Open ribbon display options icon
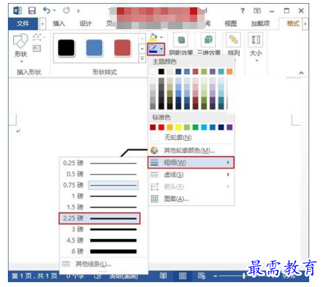The height and width of the screenshot is (287, 322). pos(257,10)
